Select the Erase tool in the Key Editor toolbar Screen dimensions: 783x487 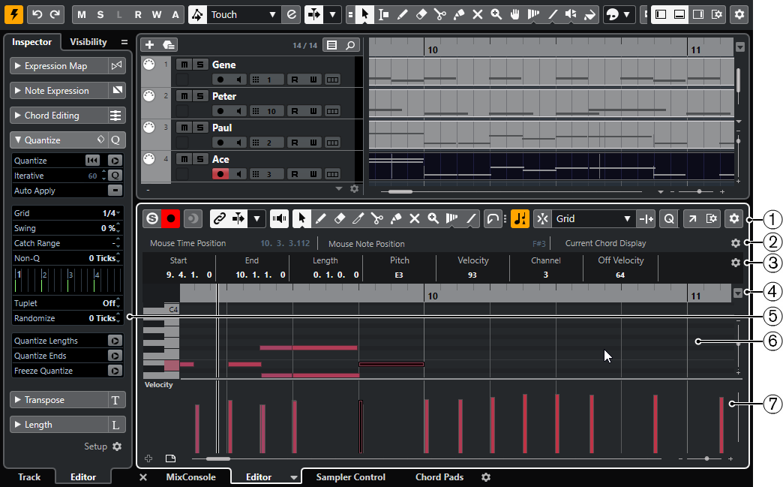click(340, 218)
